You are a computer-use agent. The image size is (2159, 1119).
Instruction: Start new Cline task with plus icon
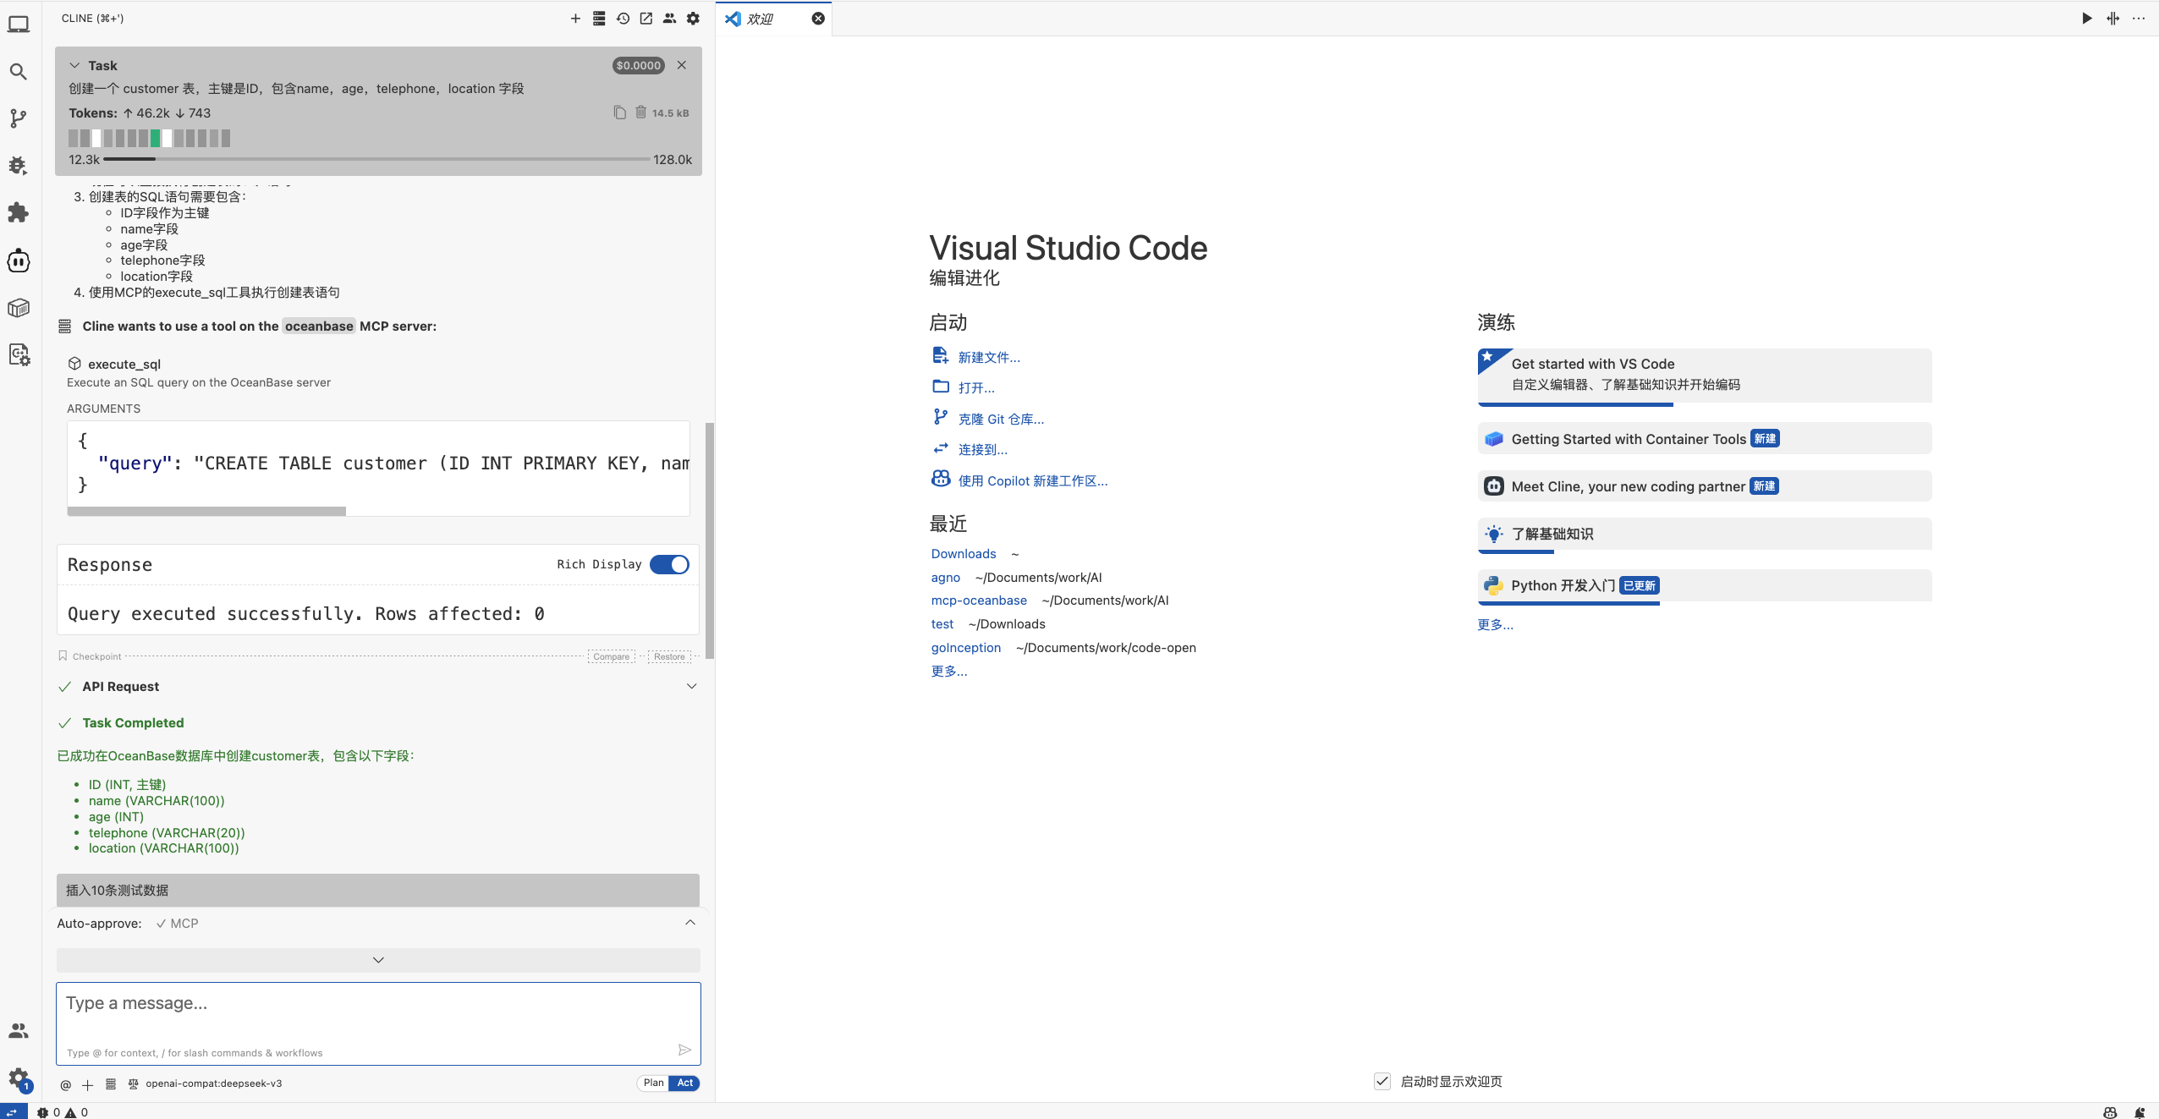(x=575, y=19)
